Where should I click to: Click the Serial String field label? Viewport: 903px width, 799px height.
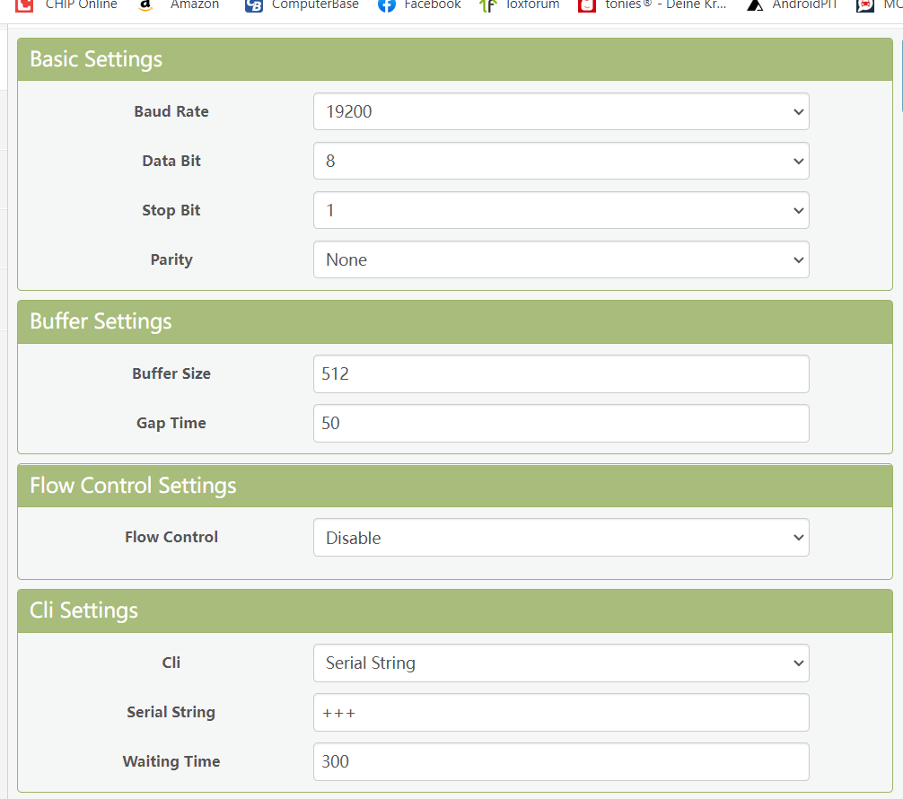[171, 712]
